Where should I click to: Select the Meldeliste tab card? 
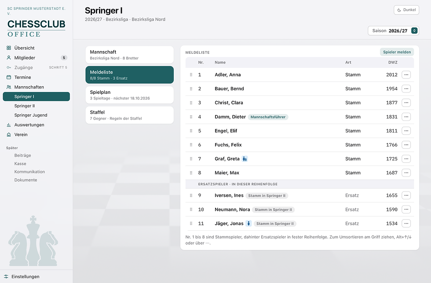pos(129,75)
